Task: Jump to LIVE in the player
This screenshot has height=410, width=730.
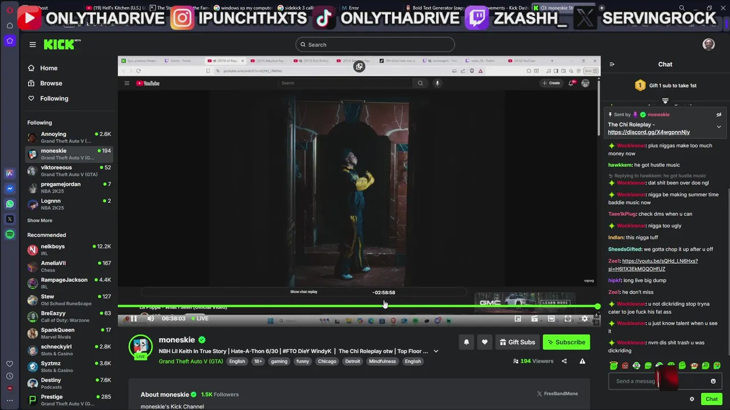Action: point(200,318)
